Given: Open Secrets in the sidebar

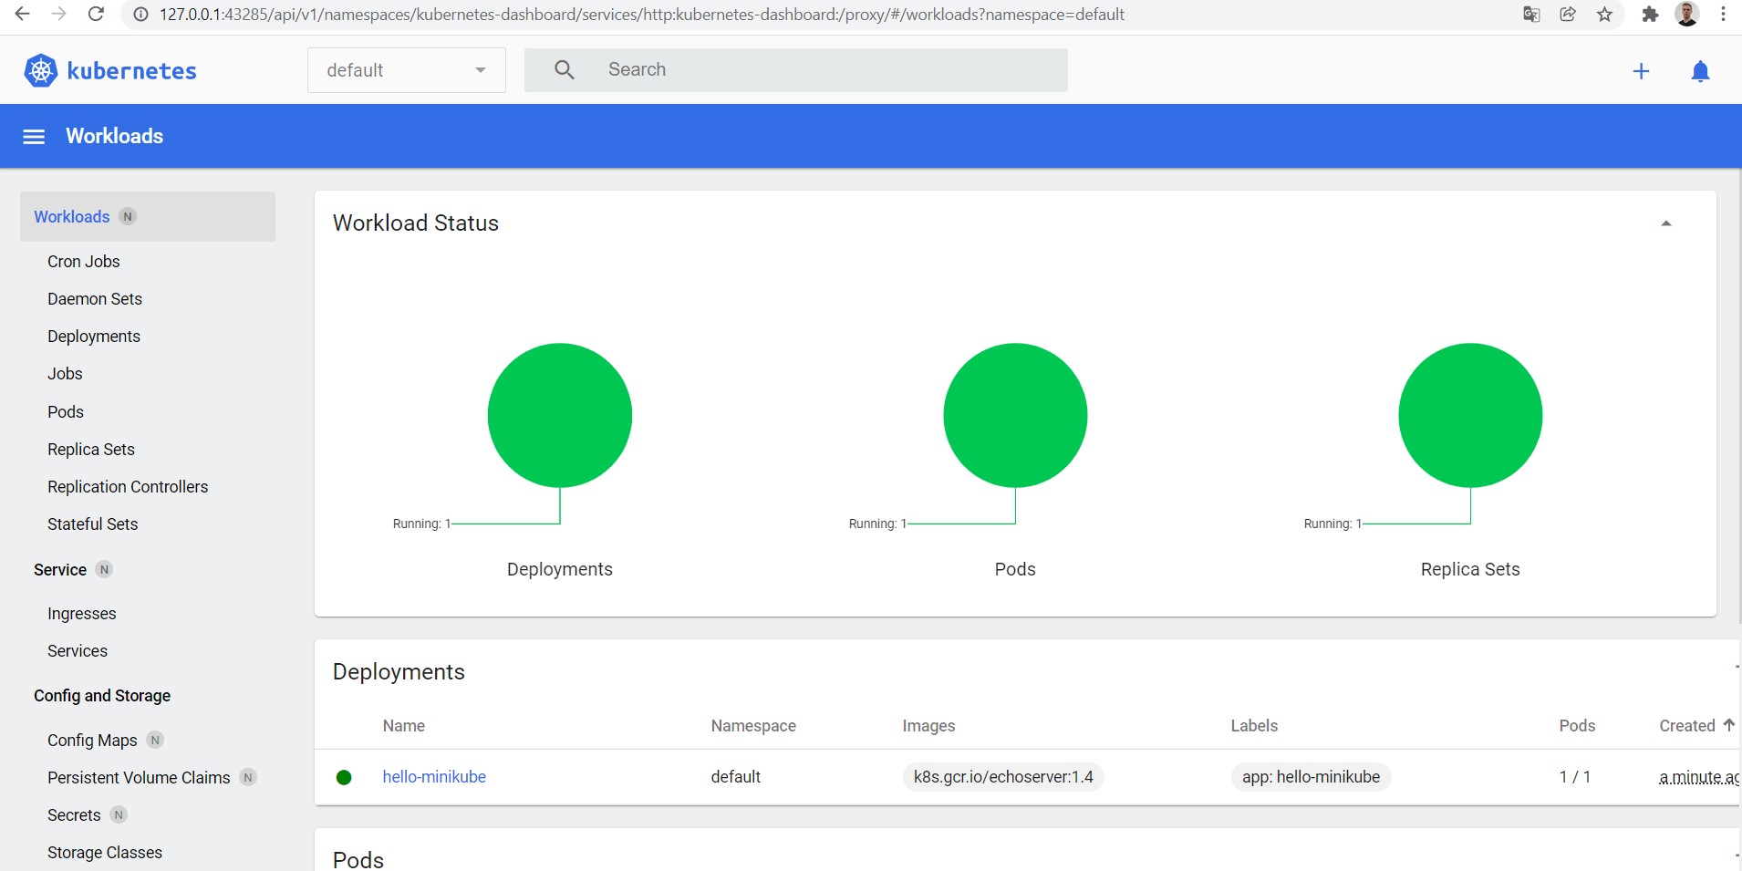Looking at the screenshot, I should click(74, 815).
